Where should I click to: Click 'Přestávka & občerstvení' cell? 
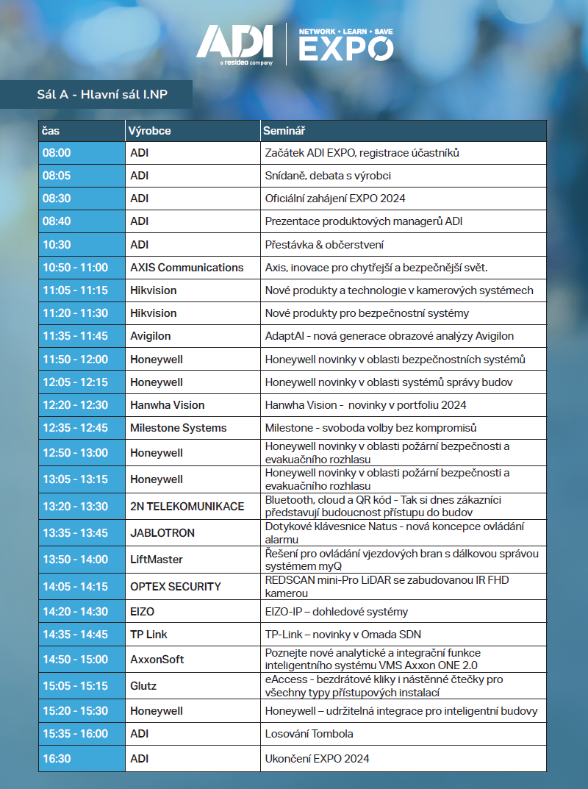(404, 245)
